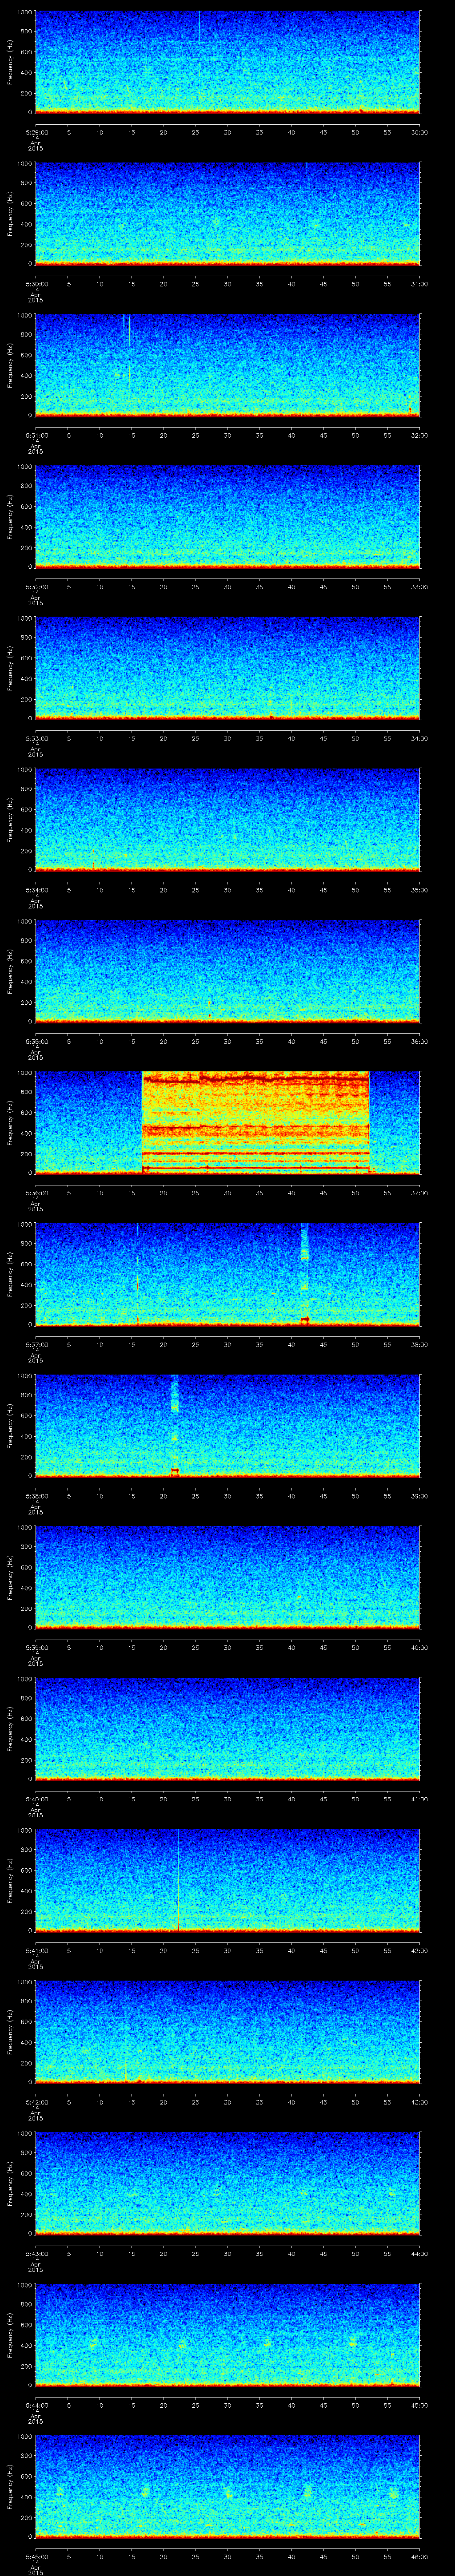The height and width of the screenshot is (2576, 455).
Task: Select the loud broadband block in the 5:36 spectrogram
Action: point(256,1122)
